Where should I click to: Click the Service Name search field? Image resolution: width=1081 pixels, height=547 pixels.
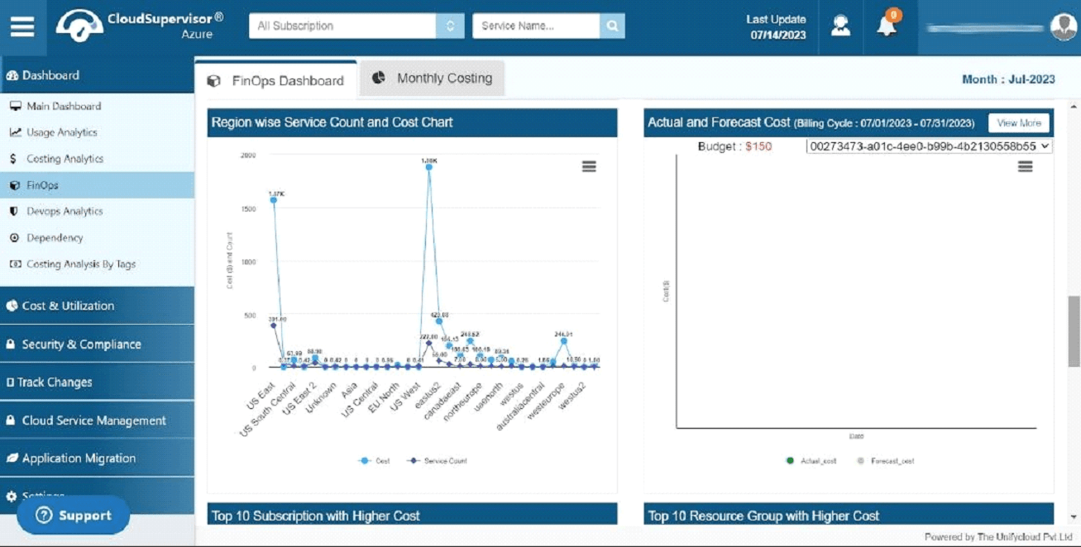click(x=536, y=26)
